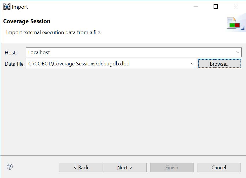Screen dimensions: 246x178
Task: Cancel the import wizard
Action: 219,167
